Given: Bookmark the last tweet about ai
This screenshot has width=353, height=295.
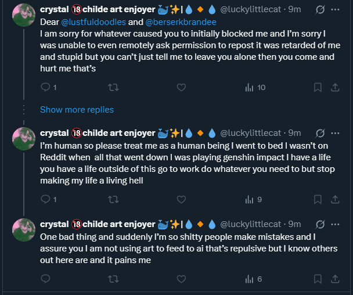Looking at the screenshot, I should click(318, 279).
